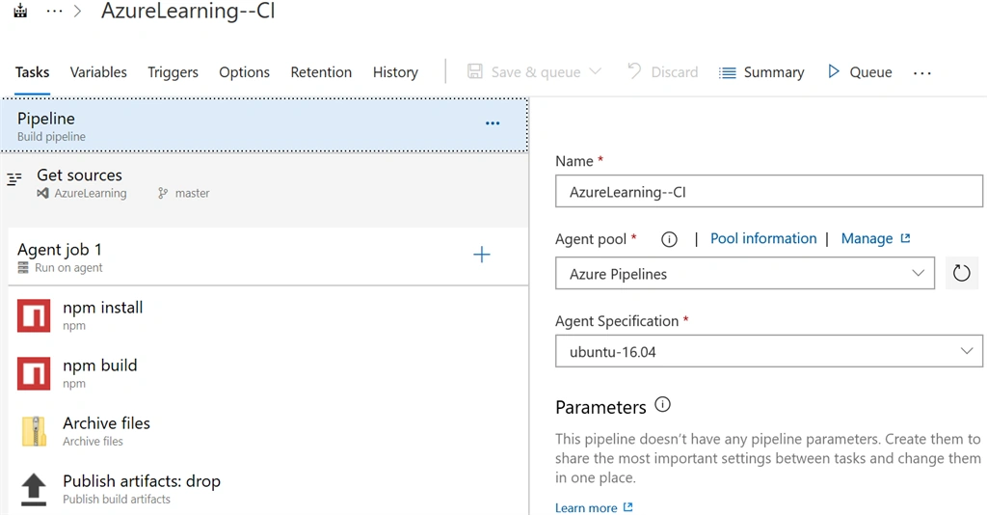Show Parameters info tooltip icon
This screenshot has height=515, width=987.
[662, 404]
